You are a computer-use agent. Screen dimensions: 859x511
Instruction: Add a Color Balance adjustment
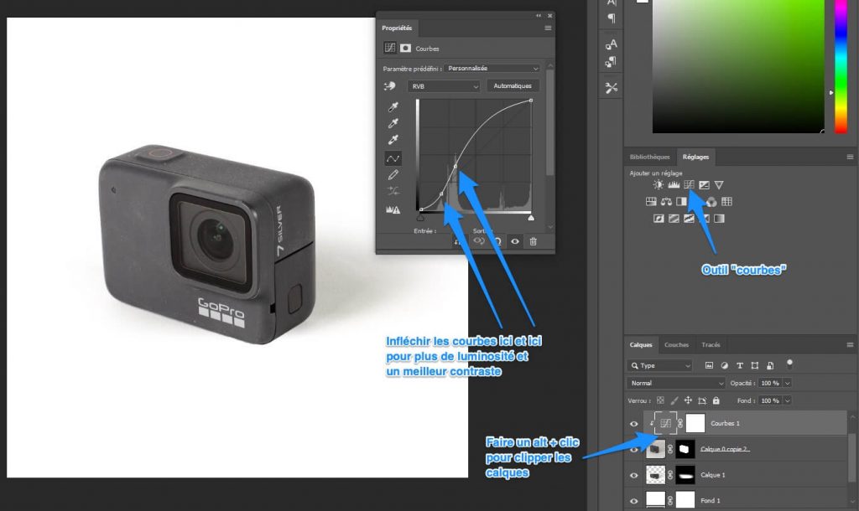pos(666,201)
